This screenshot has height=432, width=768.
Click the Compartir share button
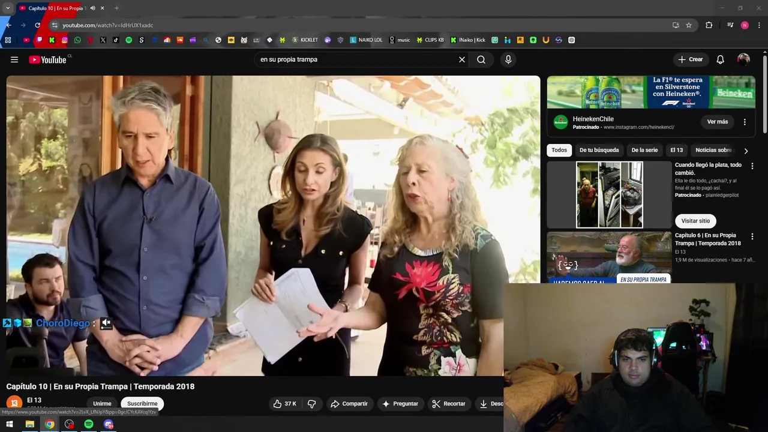click(x=349, y=404)
